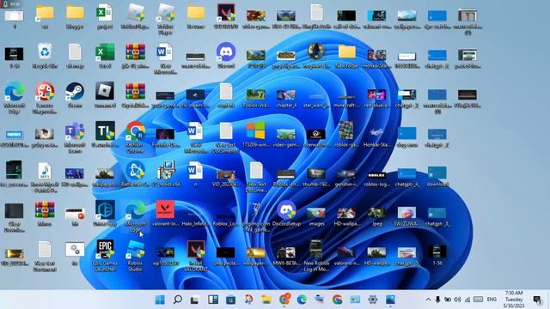Click the microphone tray icon
The height and width of the screenshot is (309, 550).
(437, 300)
